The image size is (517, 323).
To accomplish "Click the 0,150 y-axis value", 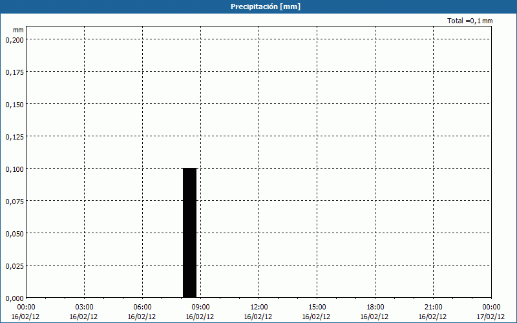I will (x=14, y=104).
